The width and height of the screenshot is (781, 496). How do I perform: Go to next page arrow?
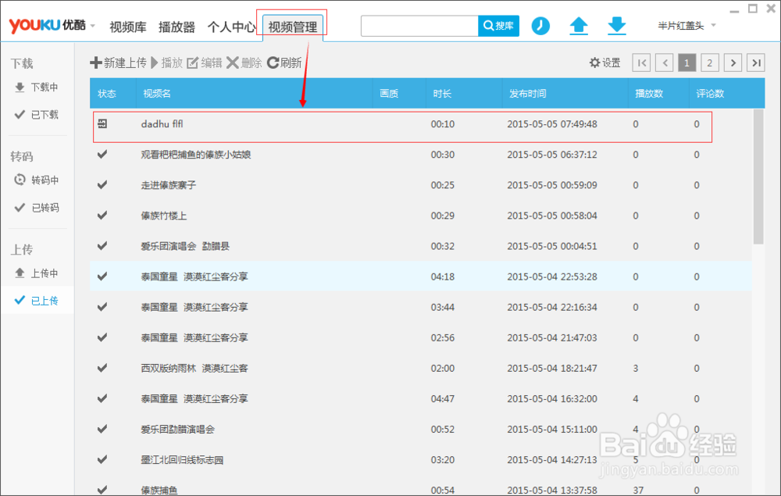(x=733, y=62)
